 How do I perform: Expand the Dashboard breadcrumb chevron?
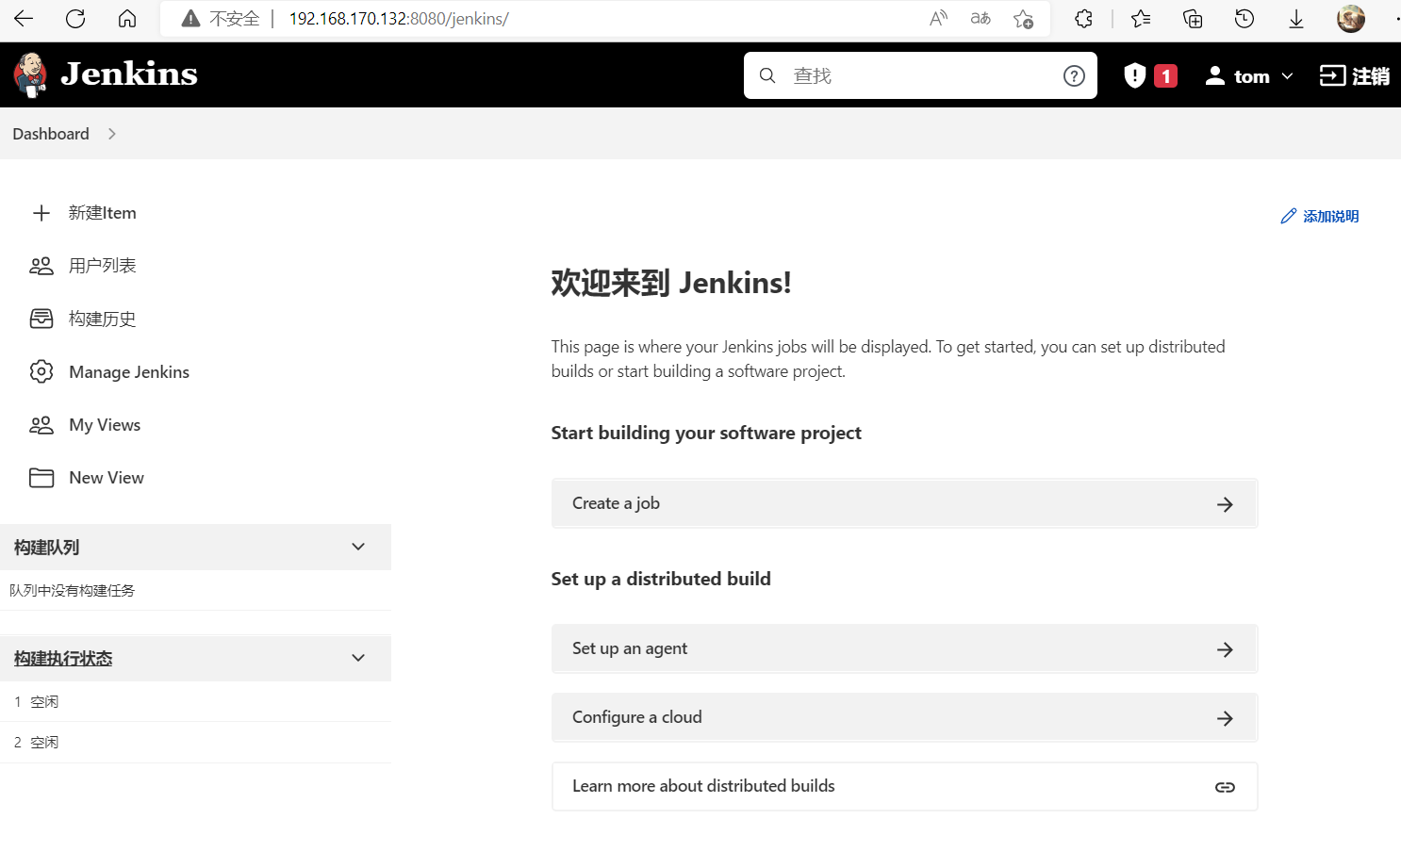coord(112,134)
